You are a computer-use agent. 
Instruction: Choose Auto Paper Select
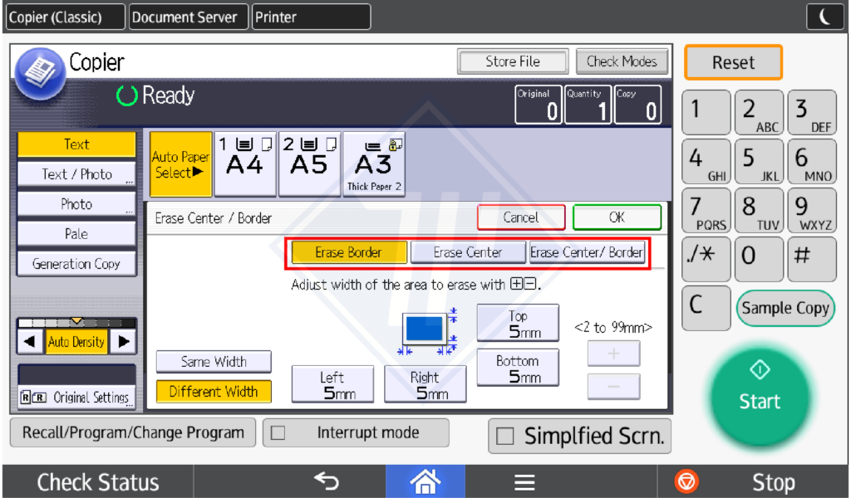[180, 164]
